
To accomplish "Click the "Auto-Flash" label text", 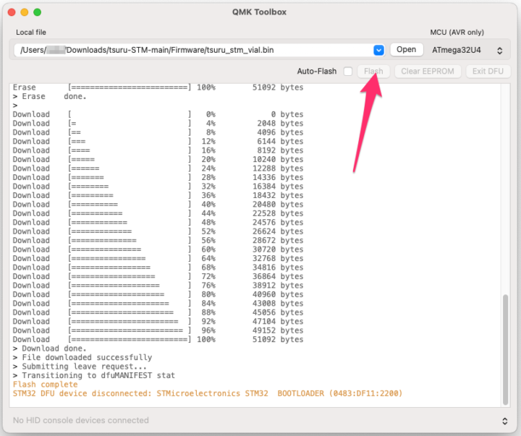I will (317, 72).
